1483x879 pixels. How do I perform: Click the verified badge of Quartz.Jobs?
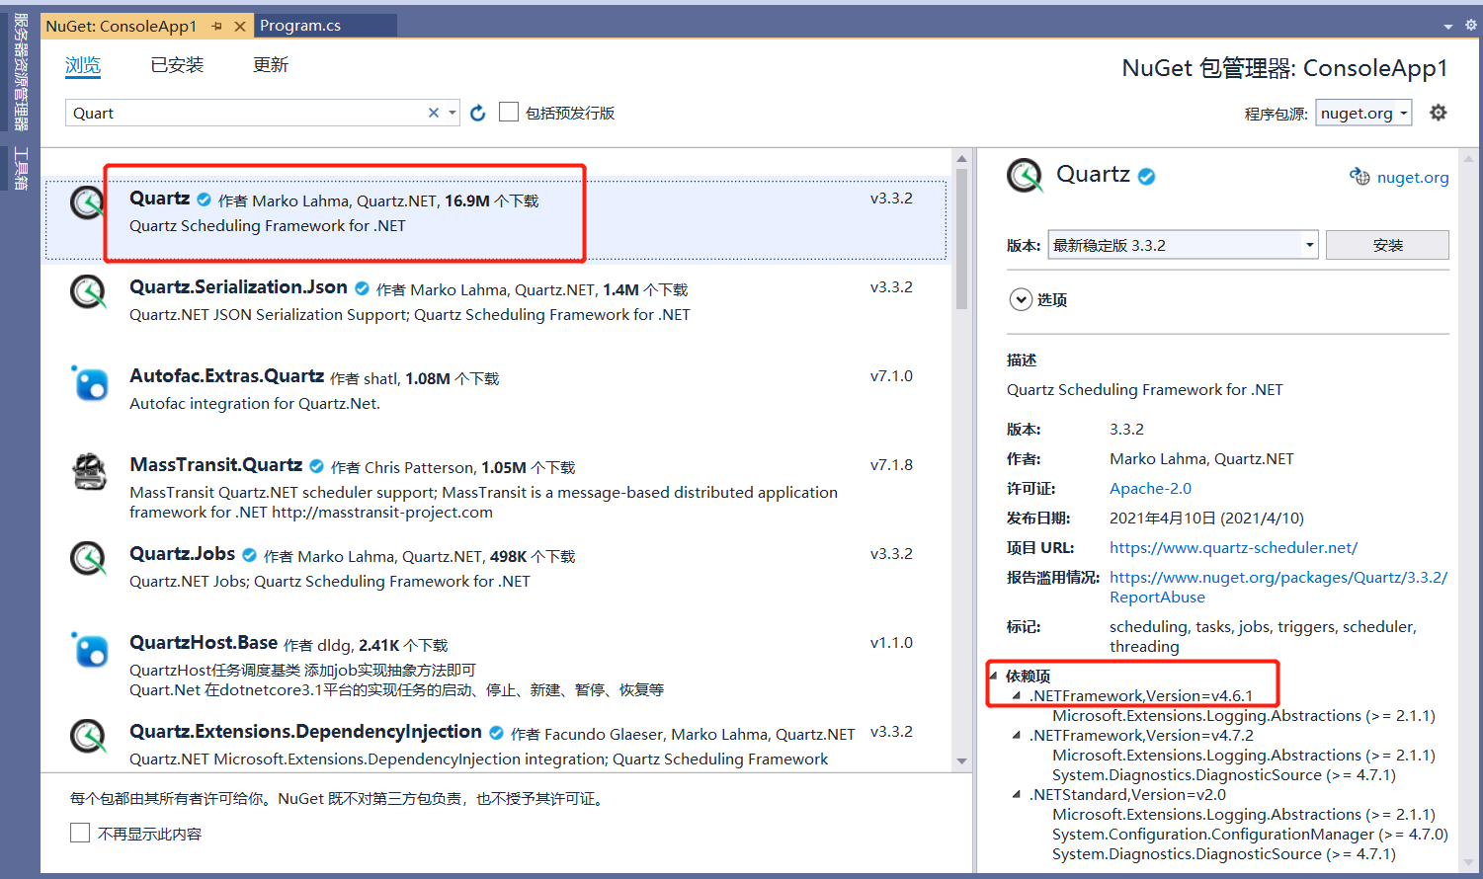[x=249, y=555]
